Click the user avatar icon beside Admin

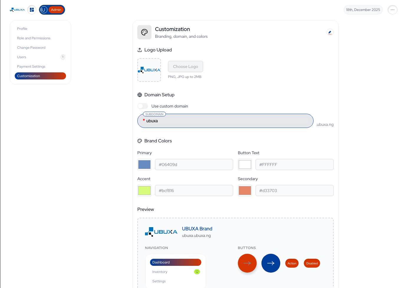tap(44, 10)
